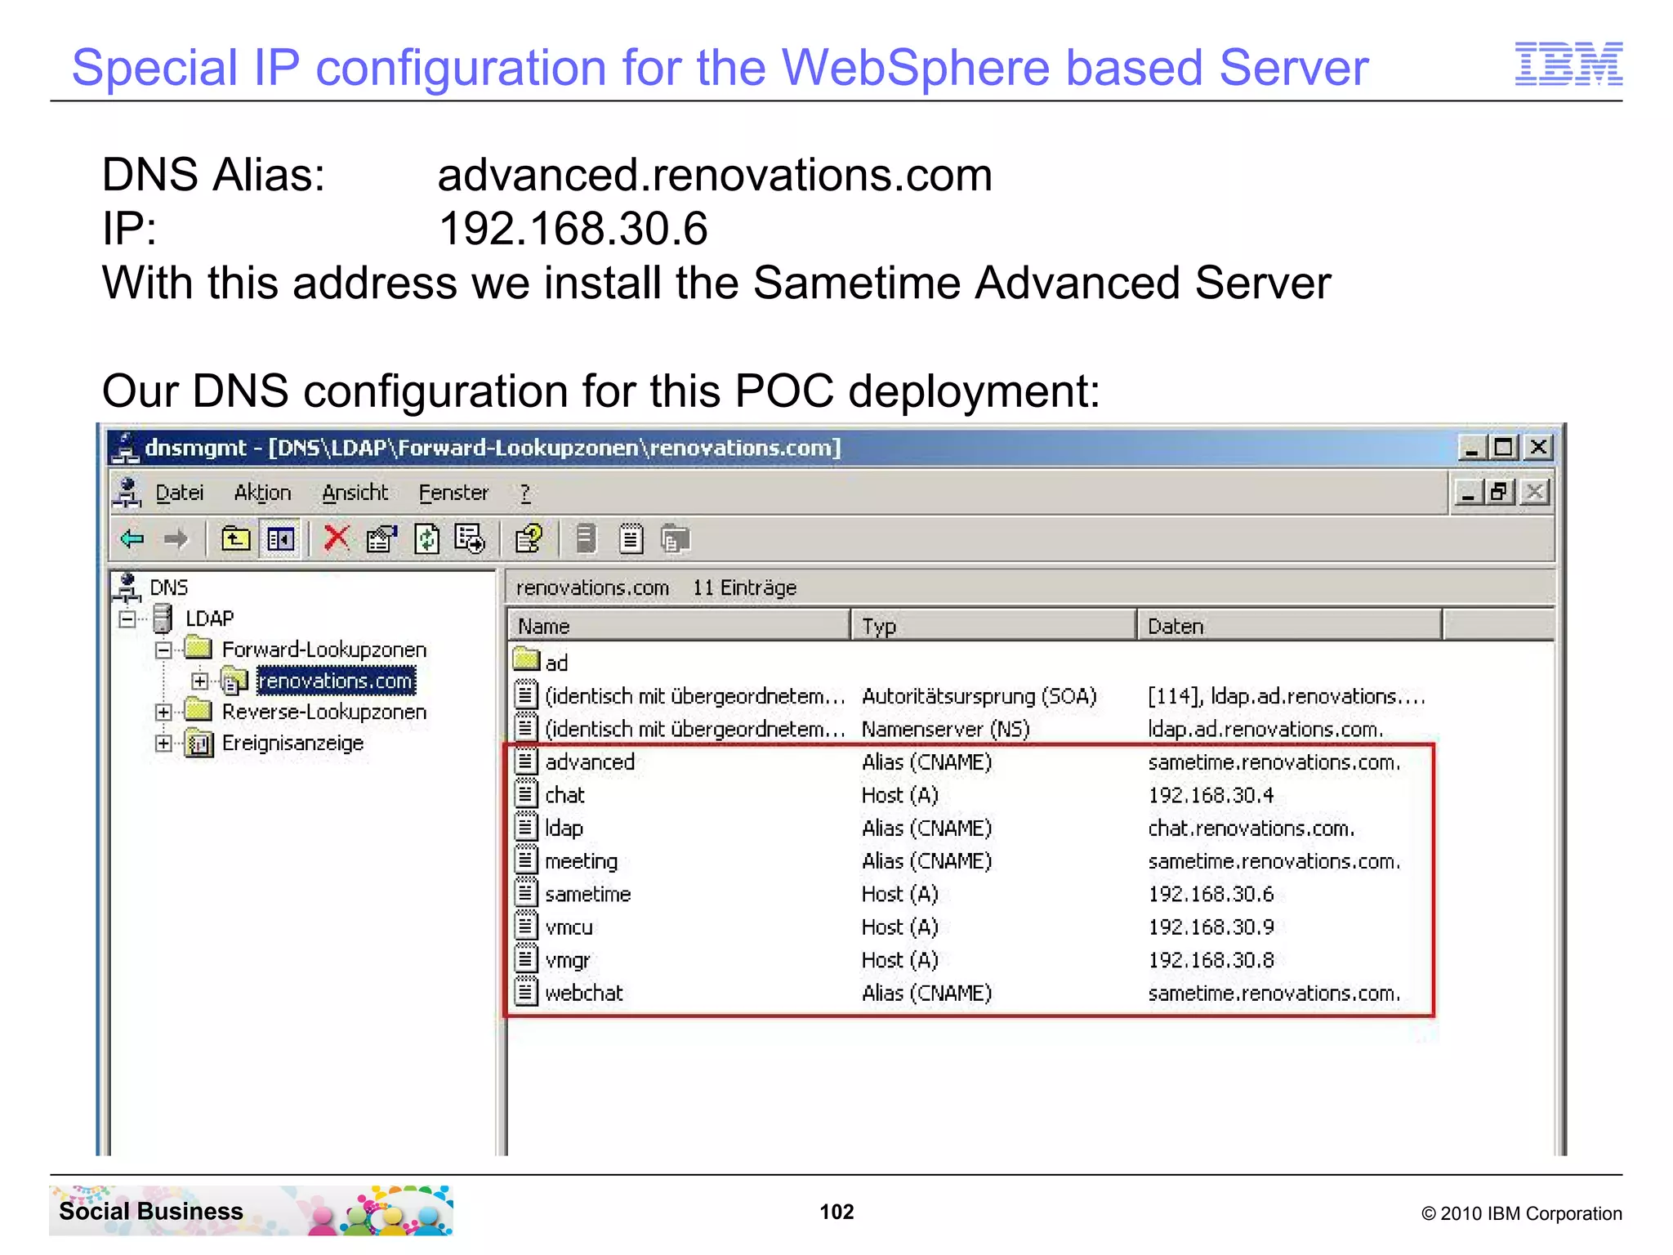Select the 'vmgr' record icon

tap(526, 959)
